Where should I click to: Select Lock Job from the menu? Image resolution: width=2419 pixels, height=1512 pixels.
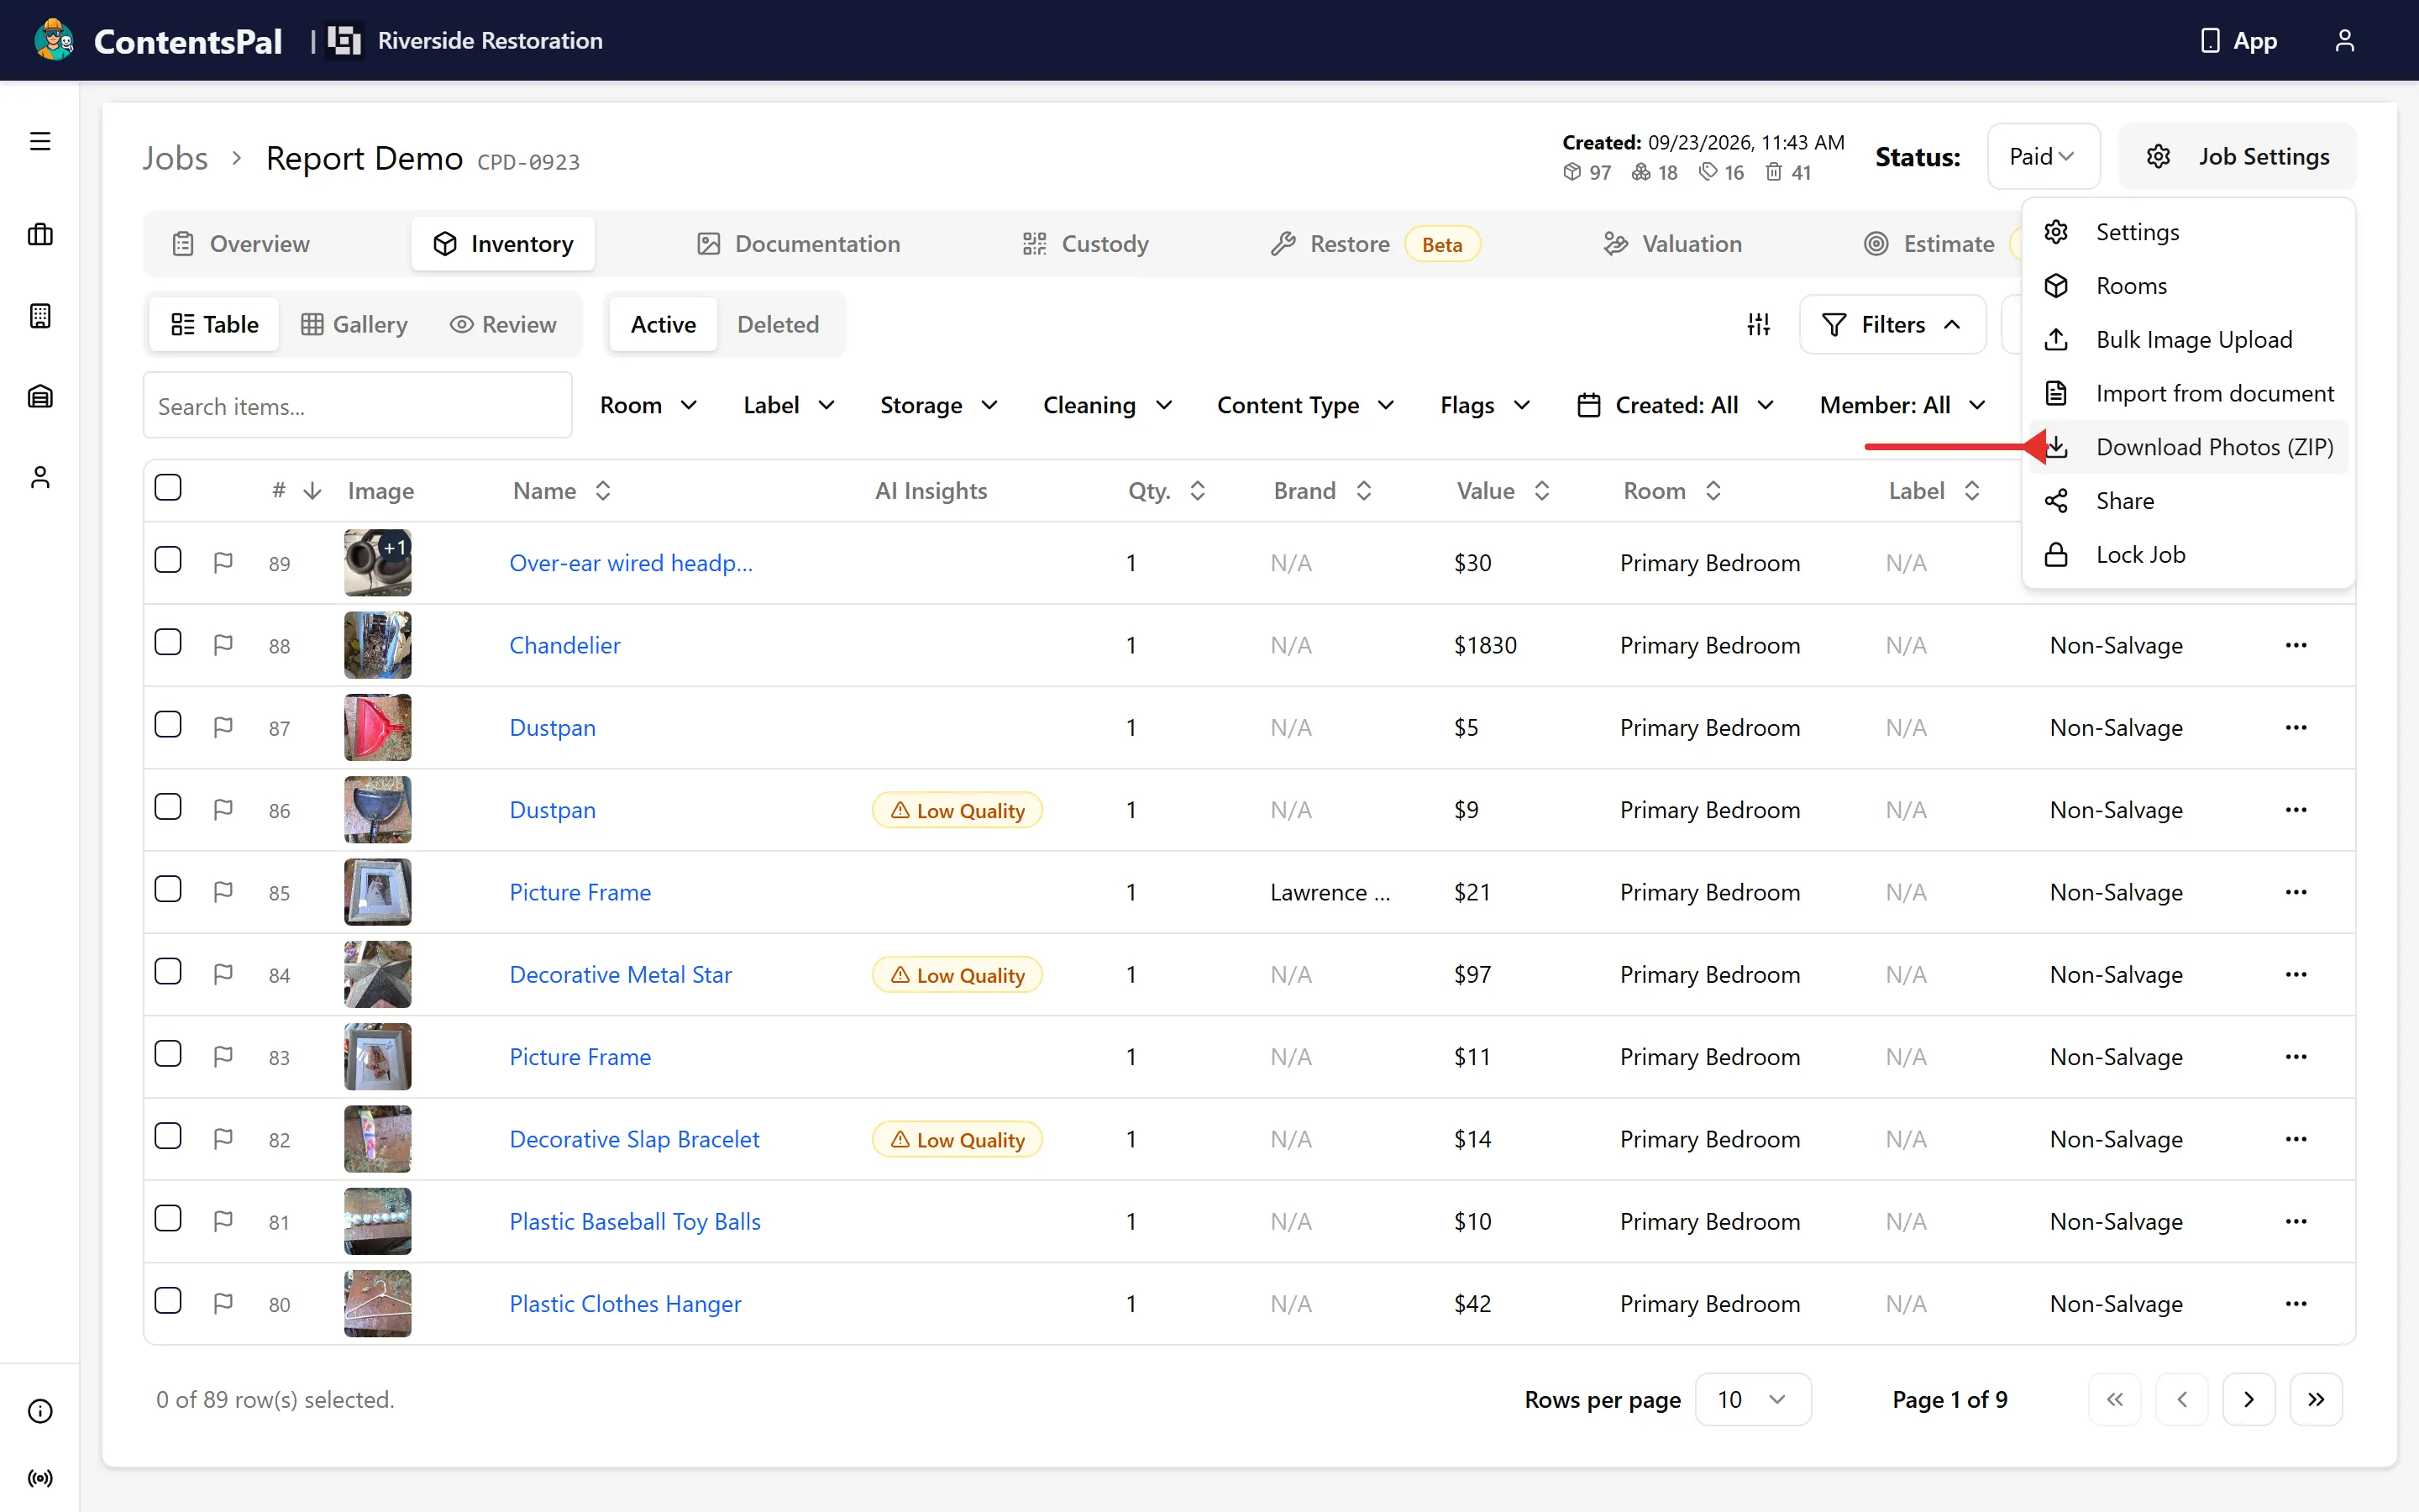(2189, 554)
